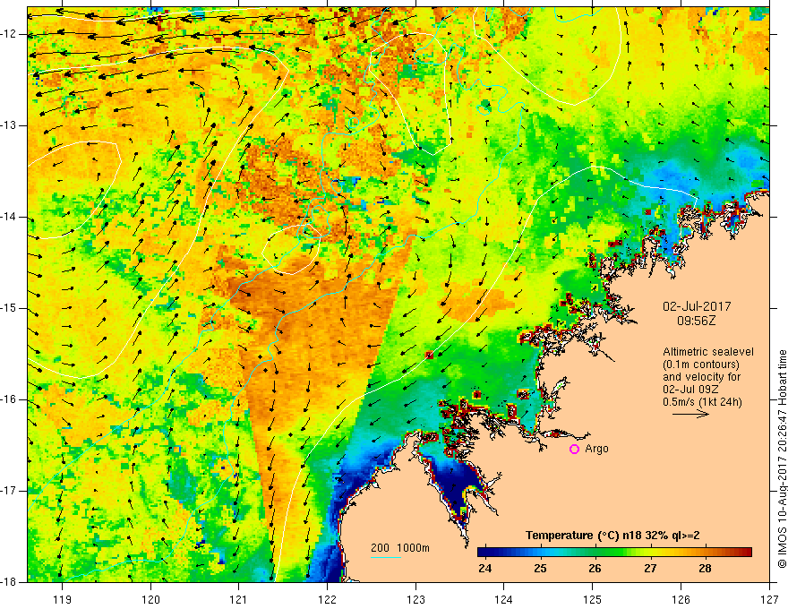Screen dimensions: 788x609
Task: Click the 'Altimetric sealevel' caption line
Action: pos(708,352)
